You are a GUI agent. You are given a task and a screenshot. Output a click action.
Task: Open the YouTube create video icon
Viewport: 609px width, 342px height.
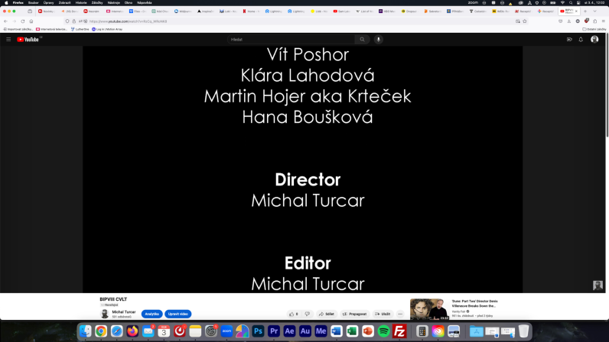(569, 39)
